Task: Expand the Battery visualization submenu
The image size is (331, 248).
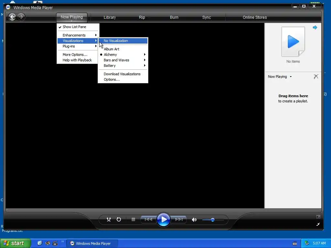Action: coord(123,66)
